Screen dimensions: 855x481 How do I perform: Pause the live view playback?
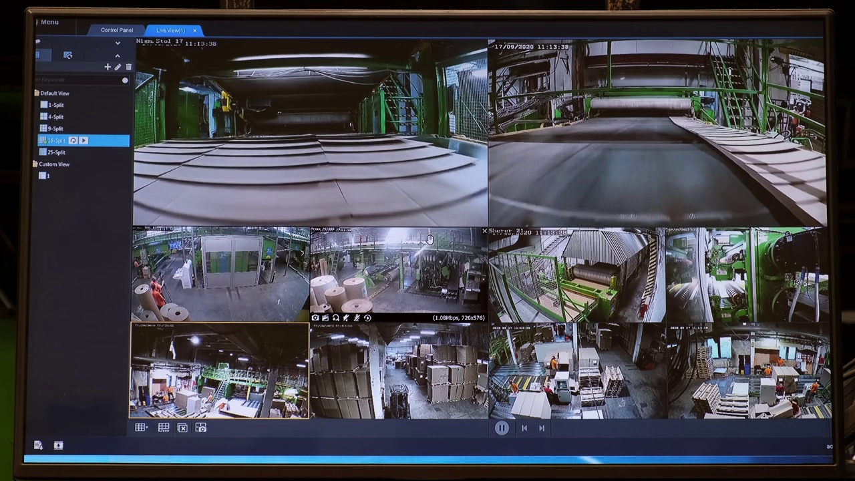click(502, 428)
